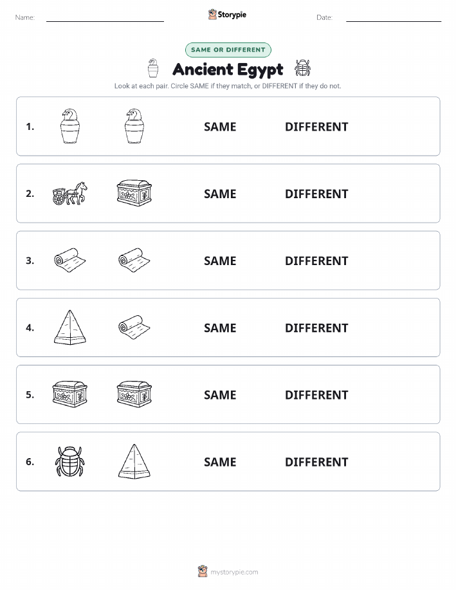Click the treasure chest picture in row 2
Image resolution: width=456 pixels, height=590 pixels.
point(134,193)
